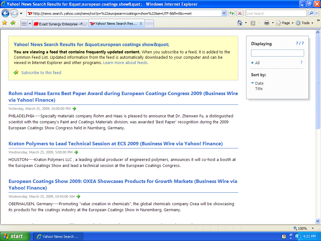Show Quick Tabs thumbnail view
Image resolution: width=321 pixels, height=241 pixels.
pyautogui.click(x=24, y=24)
